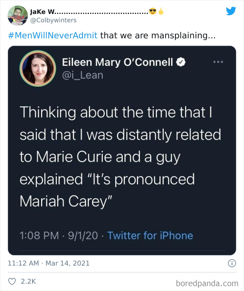Open the three-dot options menu
244x291 pixels.
coord(219,62)
